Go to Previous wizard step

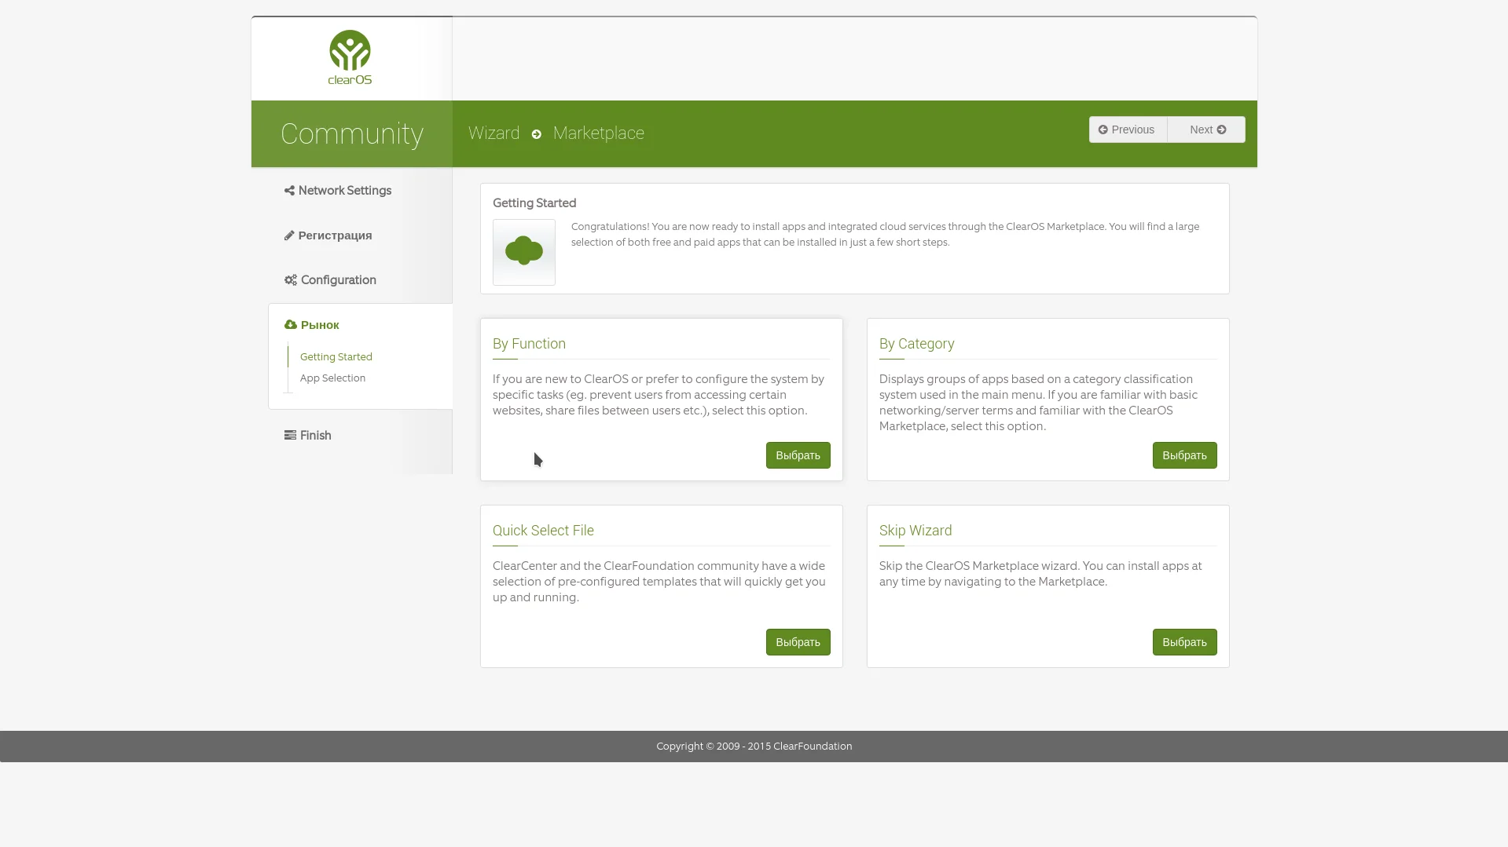(1128, 130)
